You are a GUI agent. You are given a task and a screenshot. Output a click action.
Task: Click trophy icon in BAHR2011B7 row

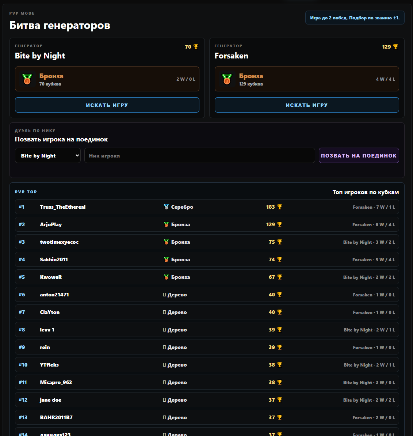point(280,417)
